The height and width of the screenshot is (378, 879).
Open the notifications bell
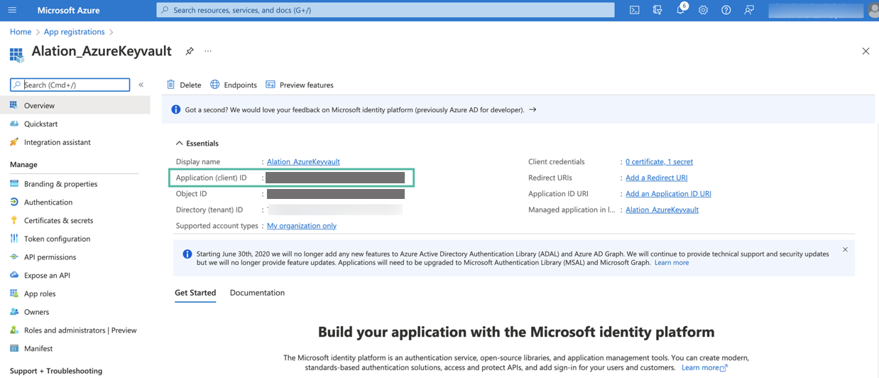tap(680, 10)
